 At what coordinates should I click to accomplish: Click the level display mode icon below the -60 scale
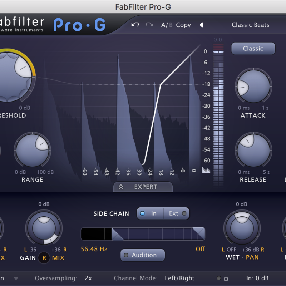206,171
